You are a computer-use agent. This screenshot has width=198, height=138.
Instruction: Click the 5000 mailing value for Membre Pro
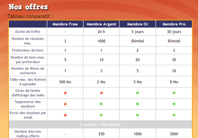[x=174, y=134]
